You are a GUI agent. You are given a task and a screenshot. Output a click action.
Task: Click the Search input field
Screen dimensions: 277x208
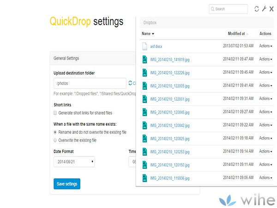[228, 9]
